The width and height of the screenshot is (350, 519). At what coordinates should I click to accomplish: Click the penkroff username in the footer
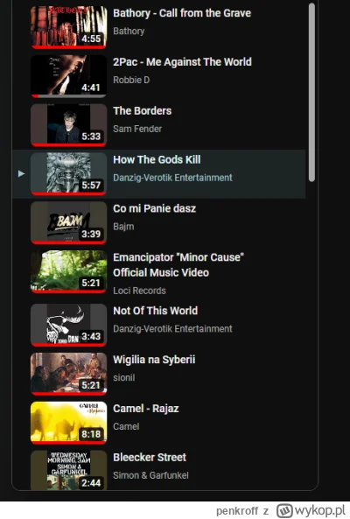coord(237,511)
